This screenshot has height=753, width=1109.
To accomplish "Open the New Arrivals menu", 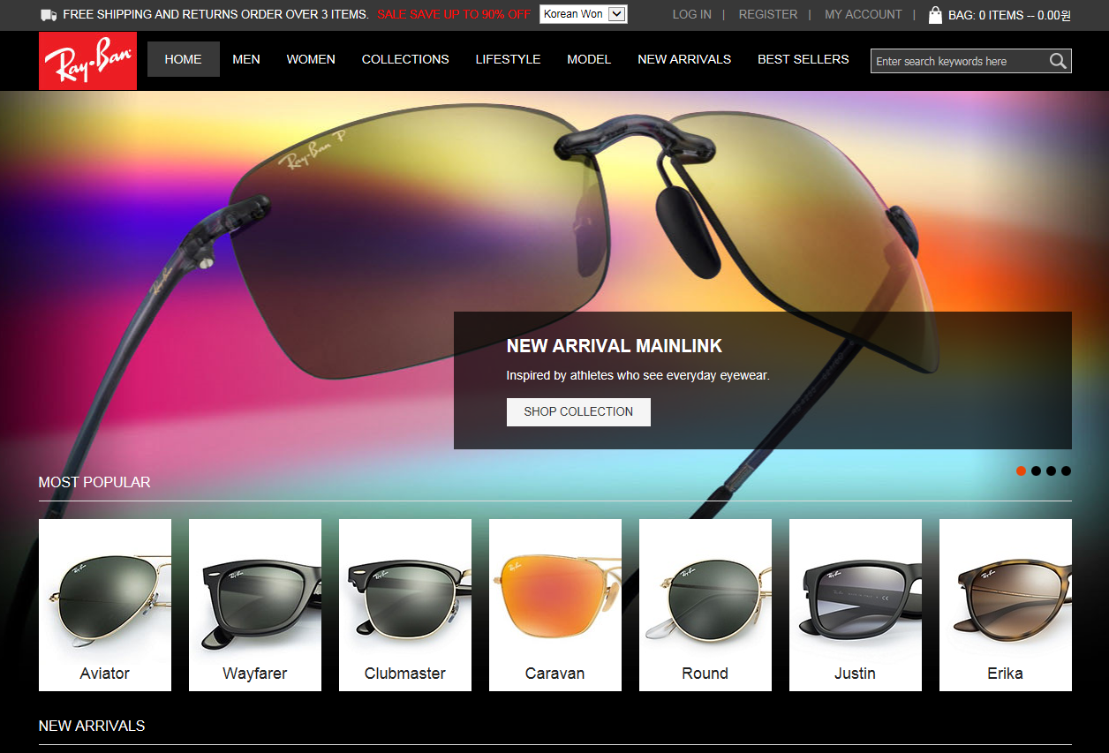I will 684,59.
